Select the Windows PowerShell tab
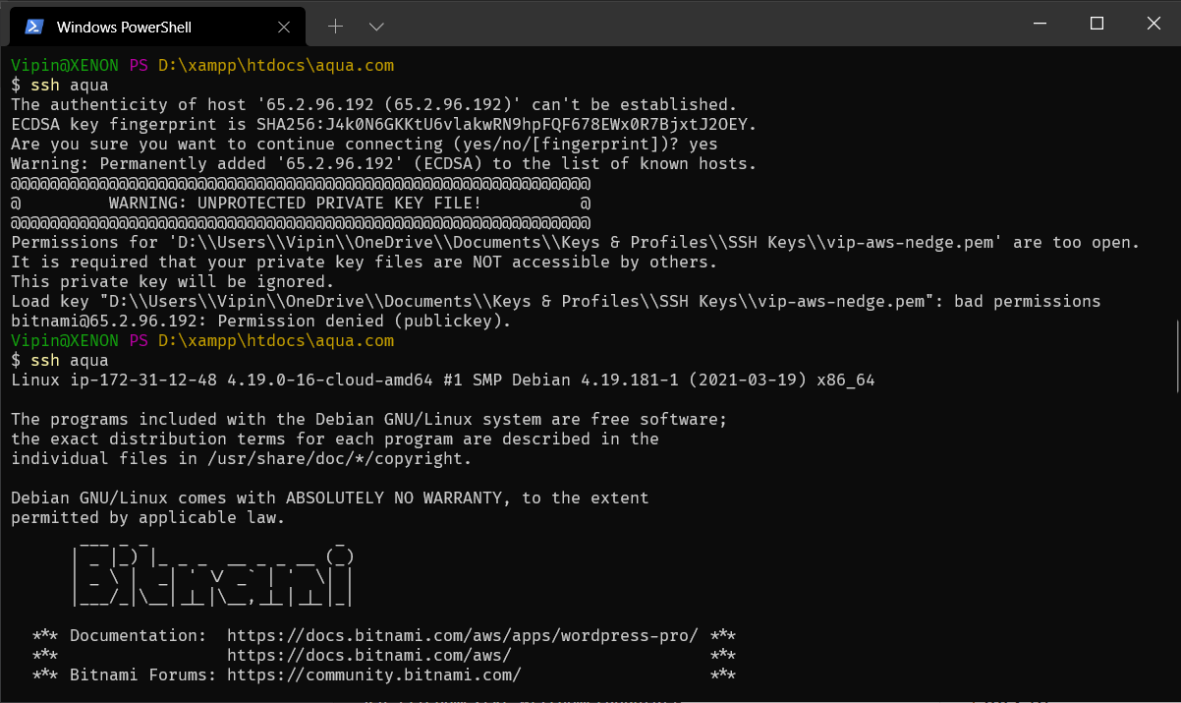Screen dimensions: 1181x703 pyautogui.click(x=157, y=27)
